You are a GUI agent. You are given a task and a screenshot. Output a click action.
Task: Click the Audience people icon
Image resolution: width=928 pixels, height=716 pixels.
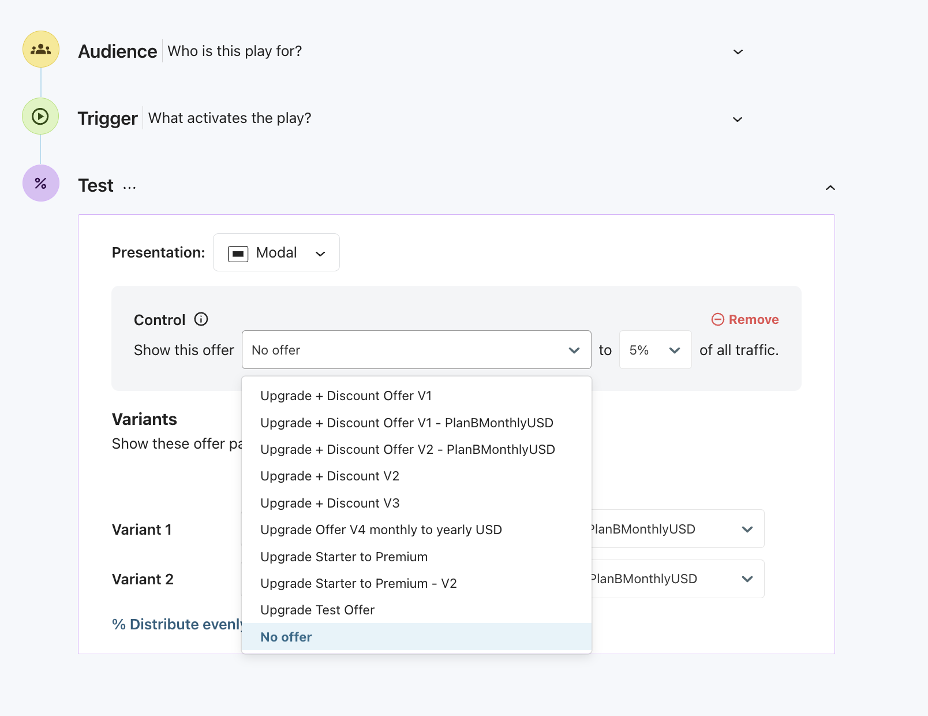(x=41, y=50)
